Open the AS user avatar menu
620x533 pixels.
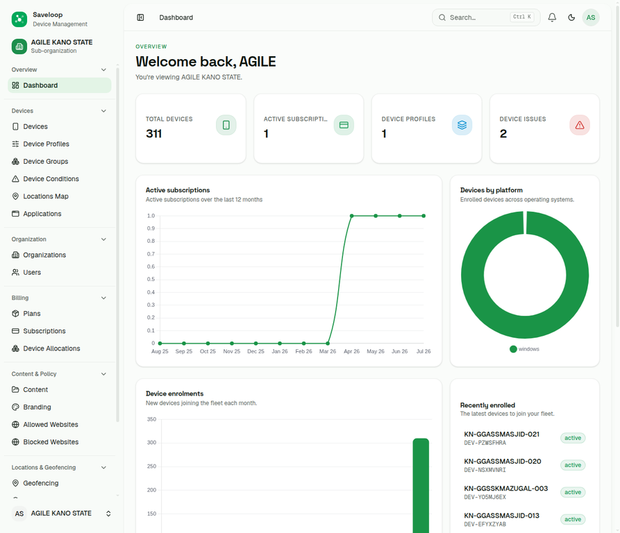click(x=591, y=17)
